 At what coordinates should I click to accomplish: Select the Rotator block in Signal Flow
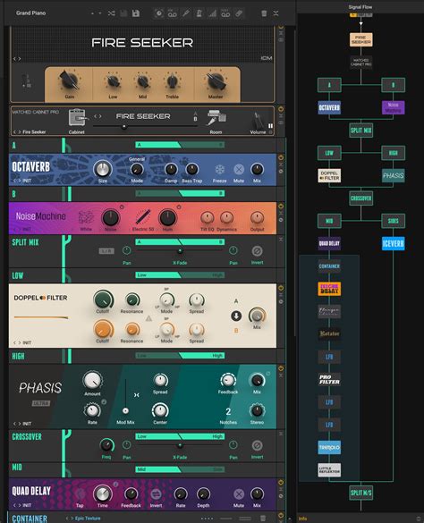329,333
